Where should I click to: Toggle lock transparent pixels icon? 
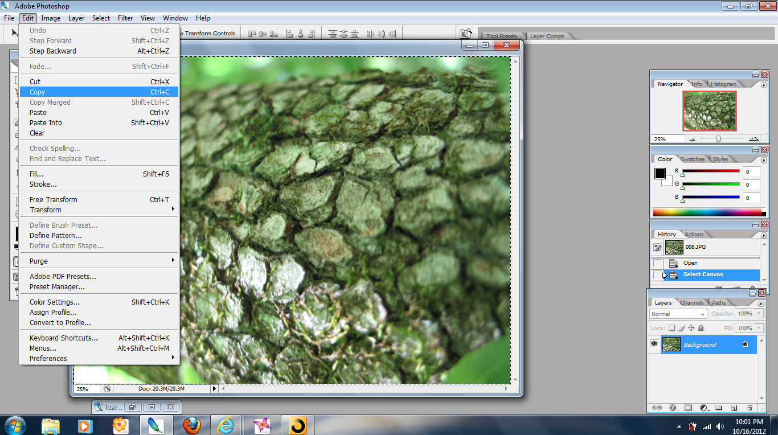point(671,328)
